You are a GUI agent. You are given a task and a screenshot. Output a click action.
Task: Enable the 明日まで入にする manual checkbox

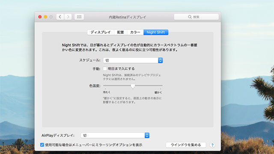coord(105,68)
